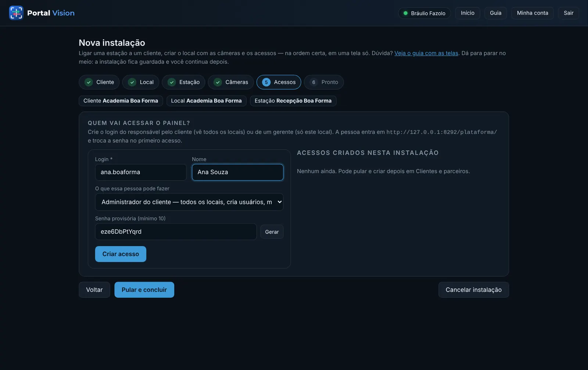The width and height of the screenshot is (588, 370).
Task: Go to the Estação step tab
Action: tap(183, 82)
